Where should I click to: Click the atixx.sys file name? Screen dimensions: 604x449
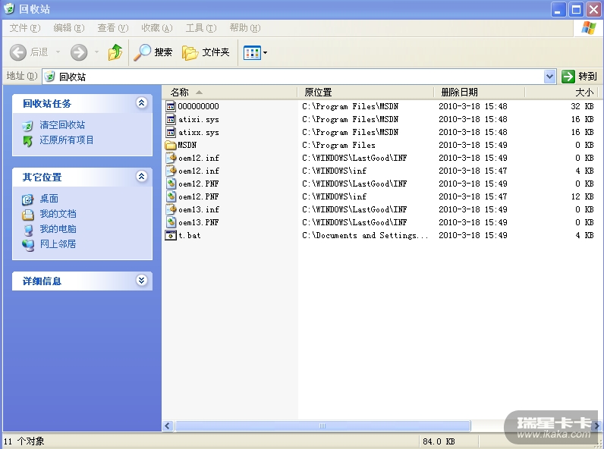(198, 133)
